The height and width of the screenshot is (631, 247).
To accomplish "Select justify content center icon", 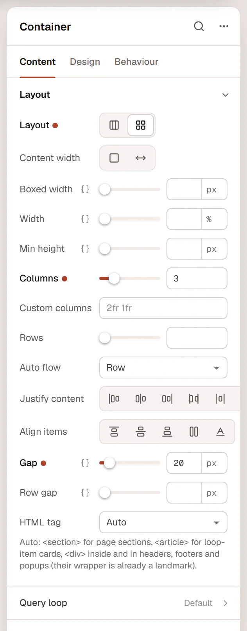I will 141,399.
